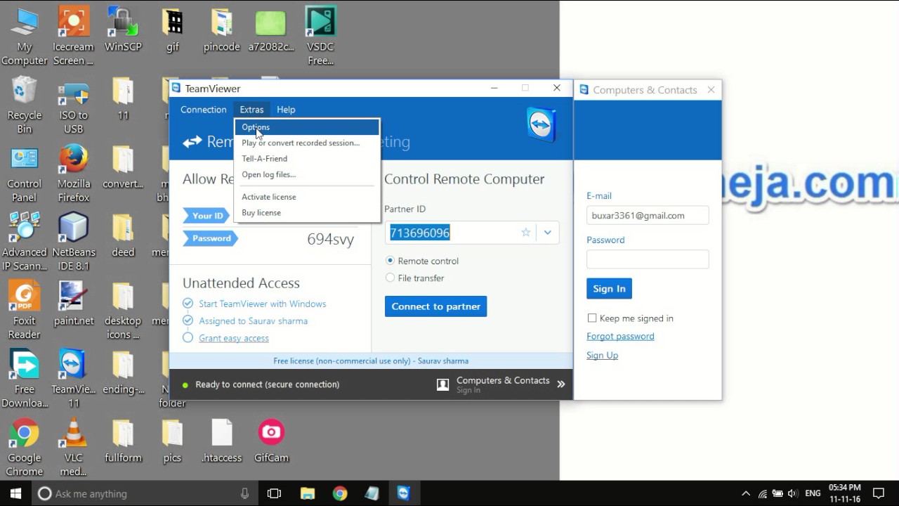The image size is (899, 506).
Task: Open TeamViewer from the taskbar
Action: (x=403, y=493)
